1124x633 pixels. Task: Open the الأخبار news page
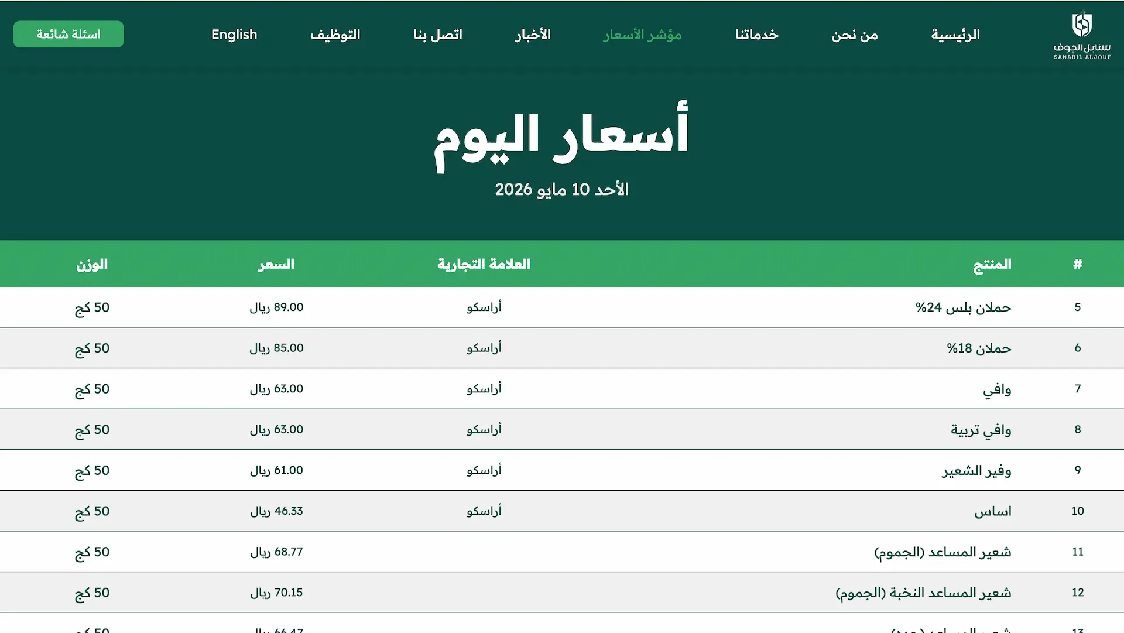pyautogui.click(x=533, y=35)
